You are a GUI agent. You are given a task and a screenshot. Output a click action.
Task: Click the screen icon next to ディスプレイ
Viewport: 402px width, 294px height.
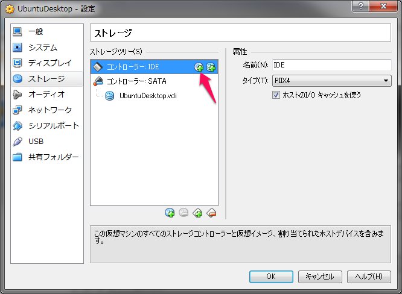click(x=18, y=63)
